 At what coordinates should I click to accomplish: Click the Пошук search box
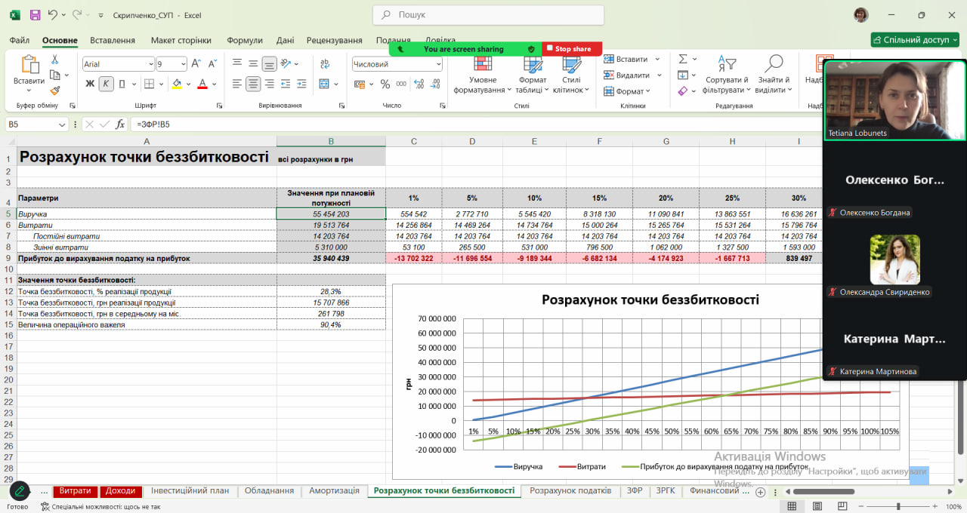(488, 15)
